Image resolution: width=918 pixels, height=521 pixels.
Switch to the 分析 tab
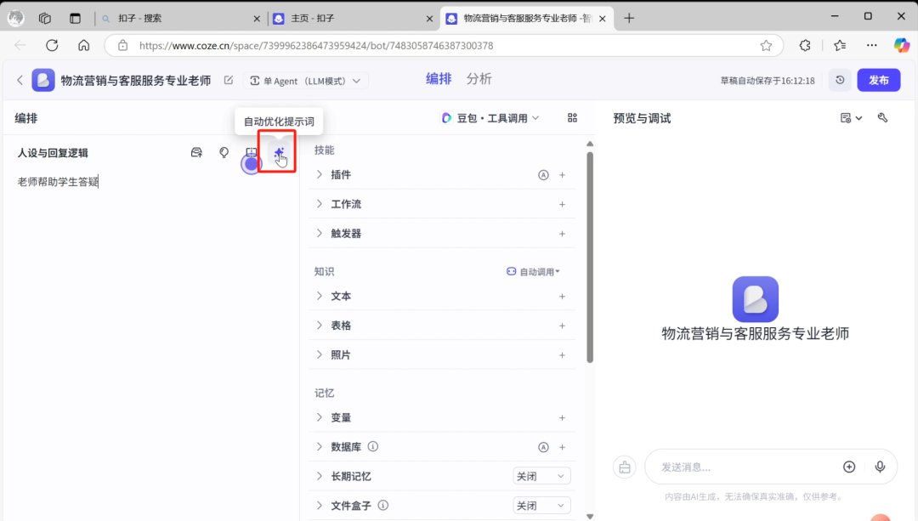(479, 78)
